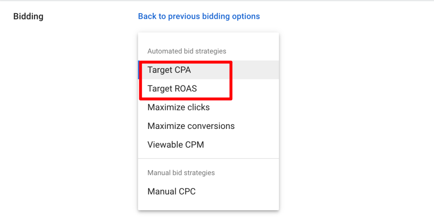Select the Target CPA bid strategy
Viewport: 434px width, 221px height.
[169, 70]
